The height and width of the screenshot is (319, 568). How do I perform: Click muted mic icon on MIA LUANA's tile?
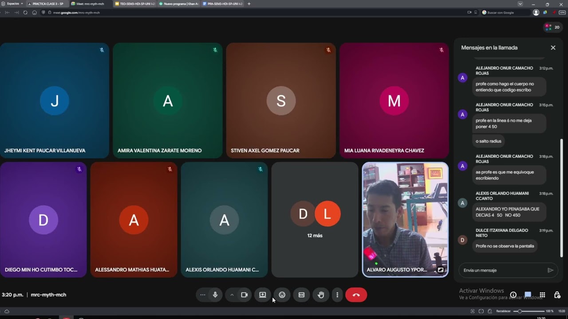click(x=442, y=50)
